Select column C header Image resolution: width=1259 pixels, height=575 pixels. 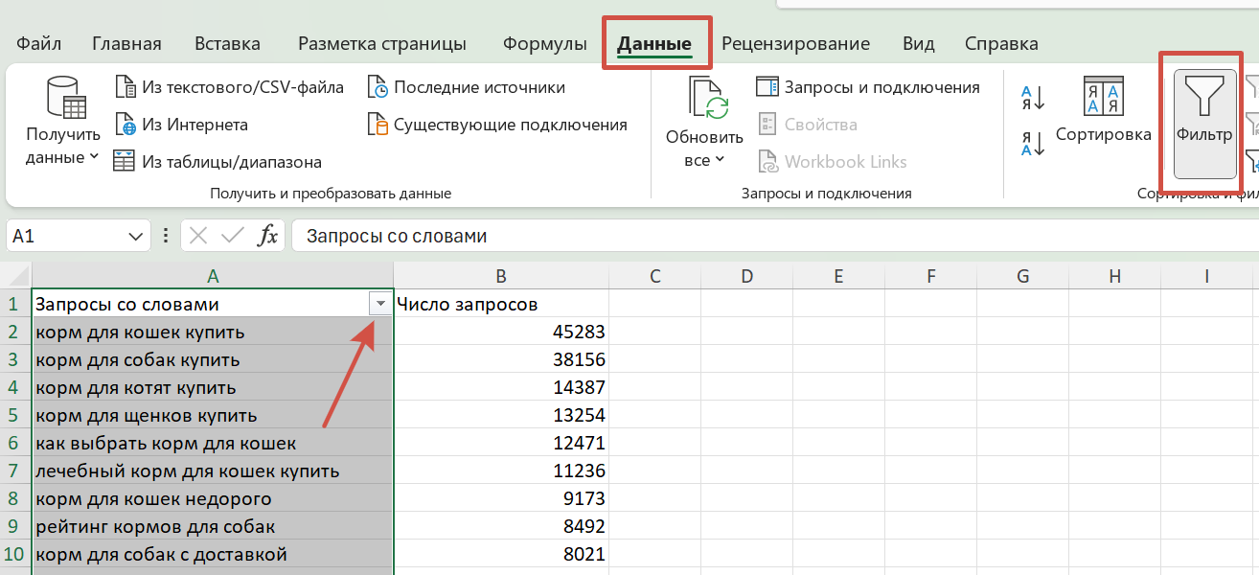click(655, 276)
